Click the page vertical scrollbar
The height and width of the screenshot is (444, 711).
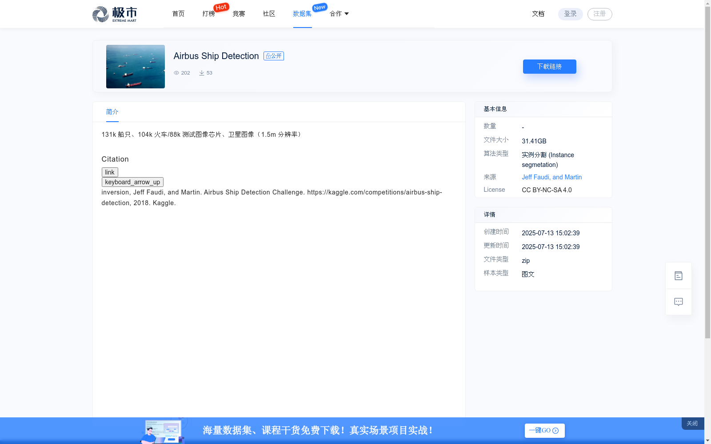[x=707, y=172]
